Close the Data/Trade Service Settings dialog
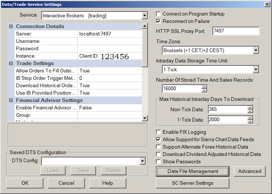The image size is (272, 194). (267, 4)
